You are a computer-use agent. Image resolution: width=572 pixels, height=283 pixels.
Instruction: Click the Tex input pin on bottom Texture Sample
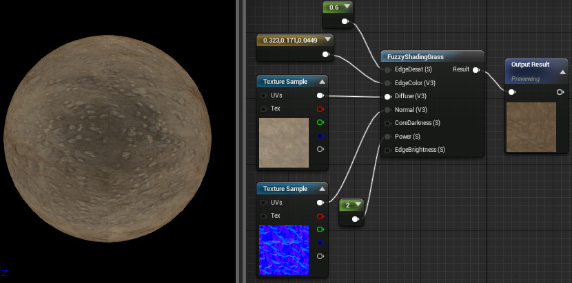coord(264,216)
